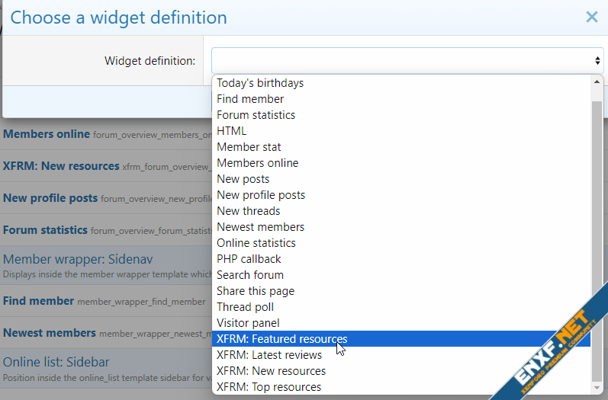Select "Forum statistics" in dropdown list
Viewport: 608px width, 400px height.
[256, 115]
